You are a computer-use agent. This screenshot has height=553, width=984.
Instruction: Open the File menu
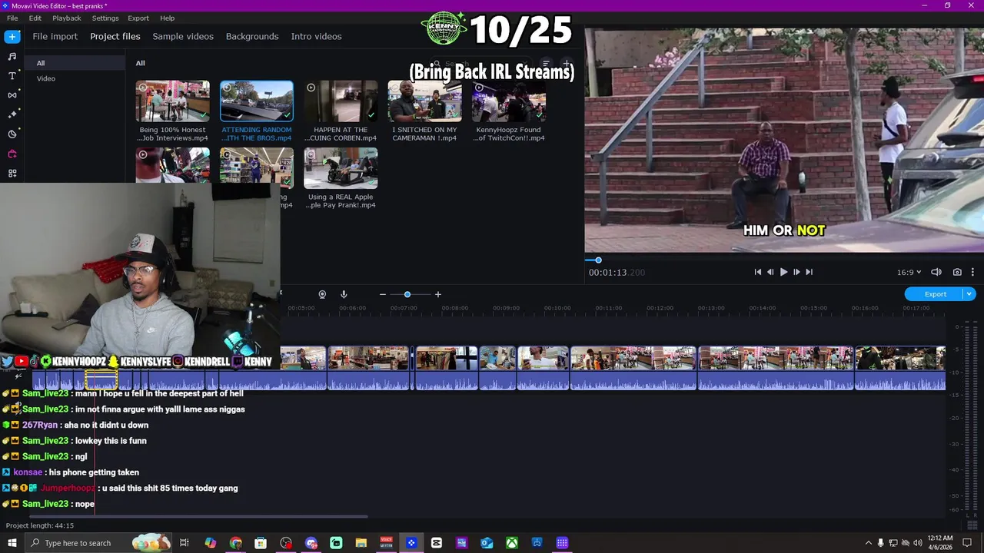(x=12, y=18)
